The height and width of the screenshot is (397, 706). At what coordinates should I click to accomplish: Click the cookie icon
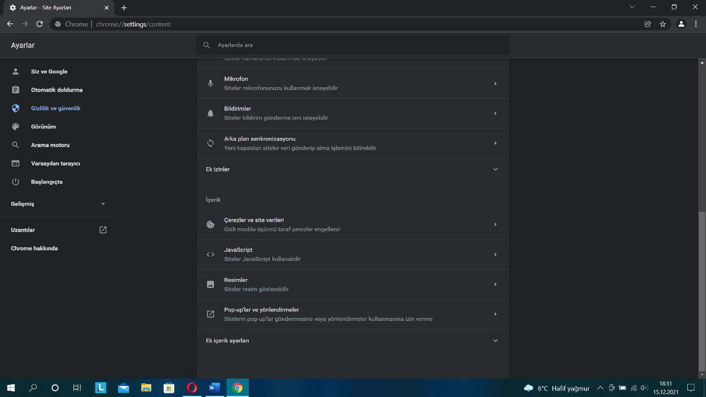(x=210, y=224)
